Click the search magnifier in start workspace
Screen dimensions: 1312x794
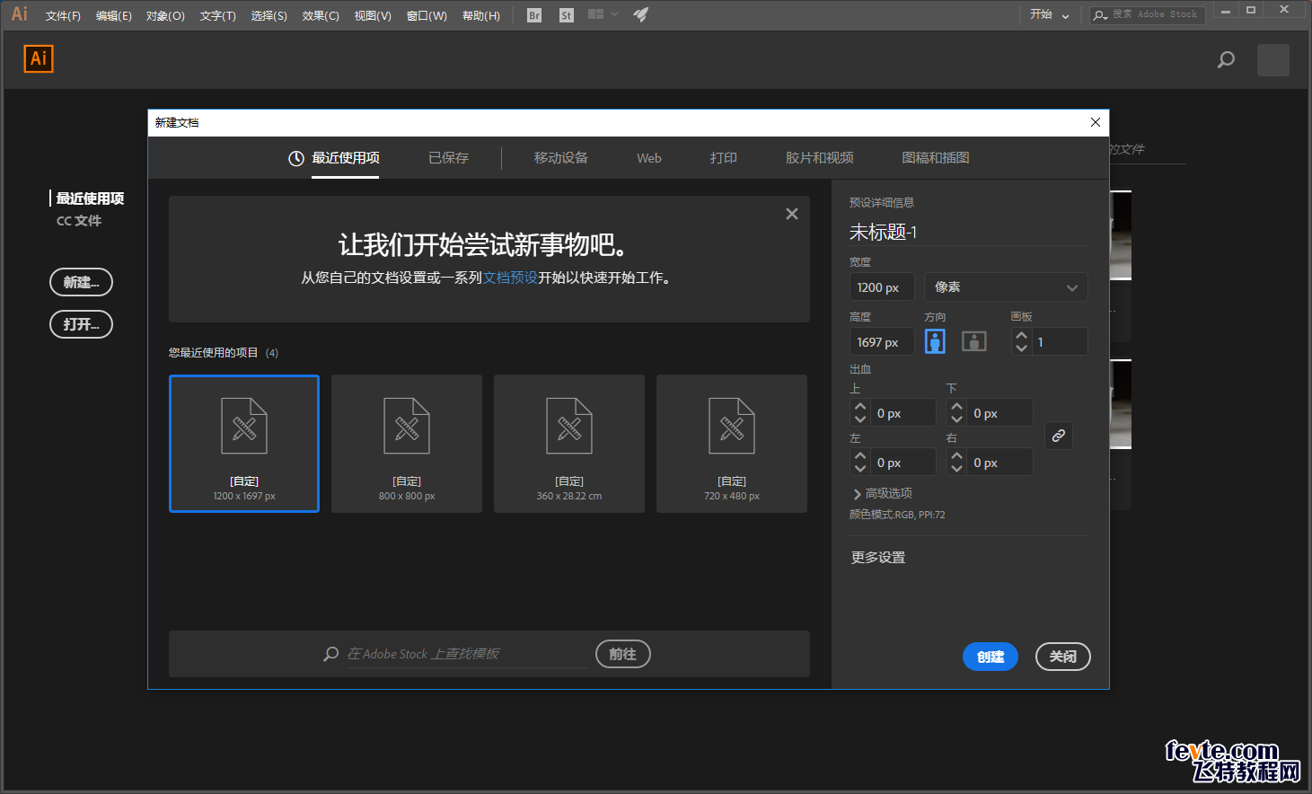click(1226, 60)
